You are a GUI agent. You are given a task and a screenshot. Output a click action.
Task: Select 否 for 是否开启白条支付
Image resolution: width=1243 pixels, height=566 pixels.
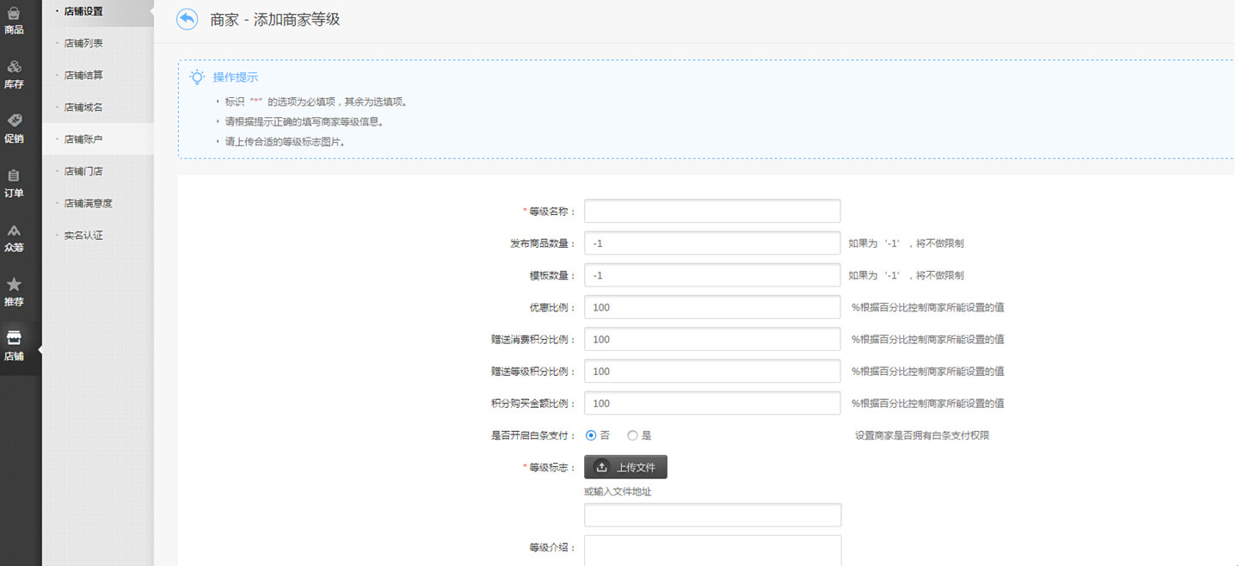point(590,435)
